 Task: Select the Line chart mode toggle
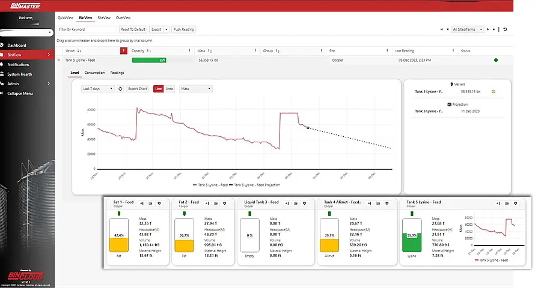(159, 89)
